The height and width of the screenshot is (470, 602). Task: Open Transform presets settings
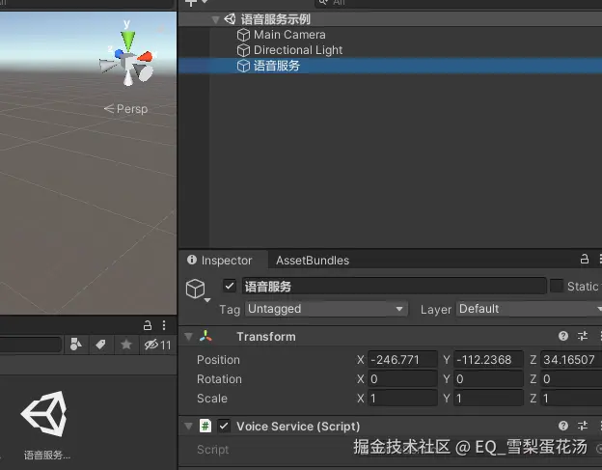(x=583, y=337)
